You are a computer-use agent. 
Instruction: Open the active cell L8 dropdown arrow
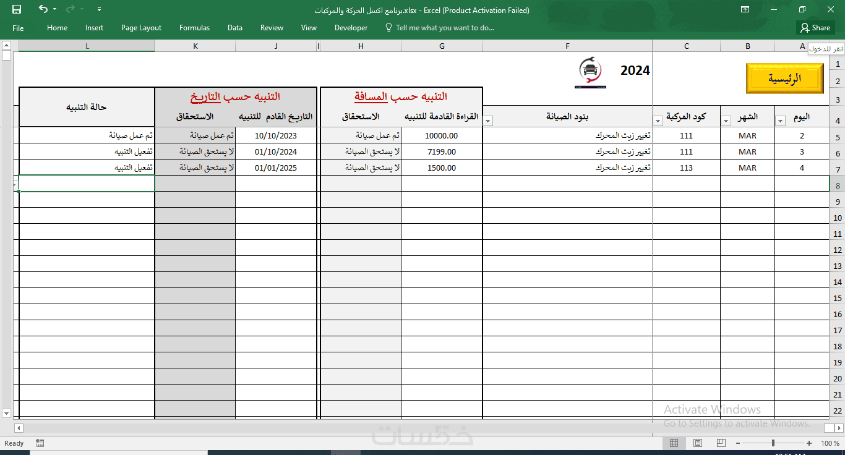(x=15, y=185)
